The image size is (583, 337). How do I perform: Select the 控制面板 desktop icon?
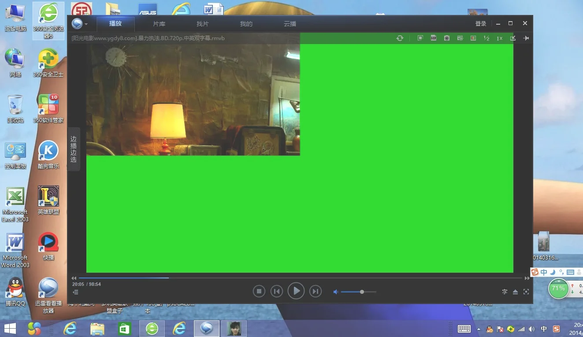(15, 155)
